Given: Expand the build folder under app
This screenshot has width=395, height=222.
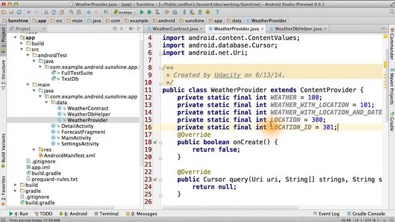Looking at the screenshot, I should pyautogui.click(x=22, y=43).
